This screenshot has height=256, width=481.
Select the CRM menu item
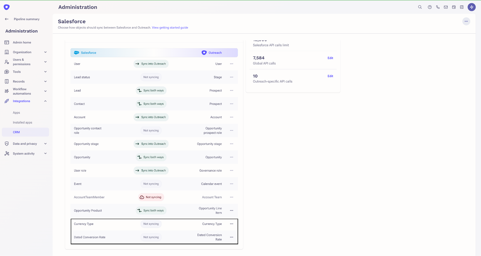(25, 132)
